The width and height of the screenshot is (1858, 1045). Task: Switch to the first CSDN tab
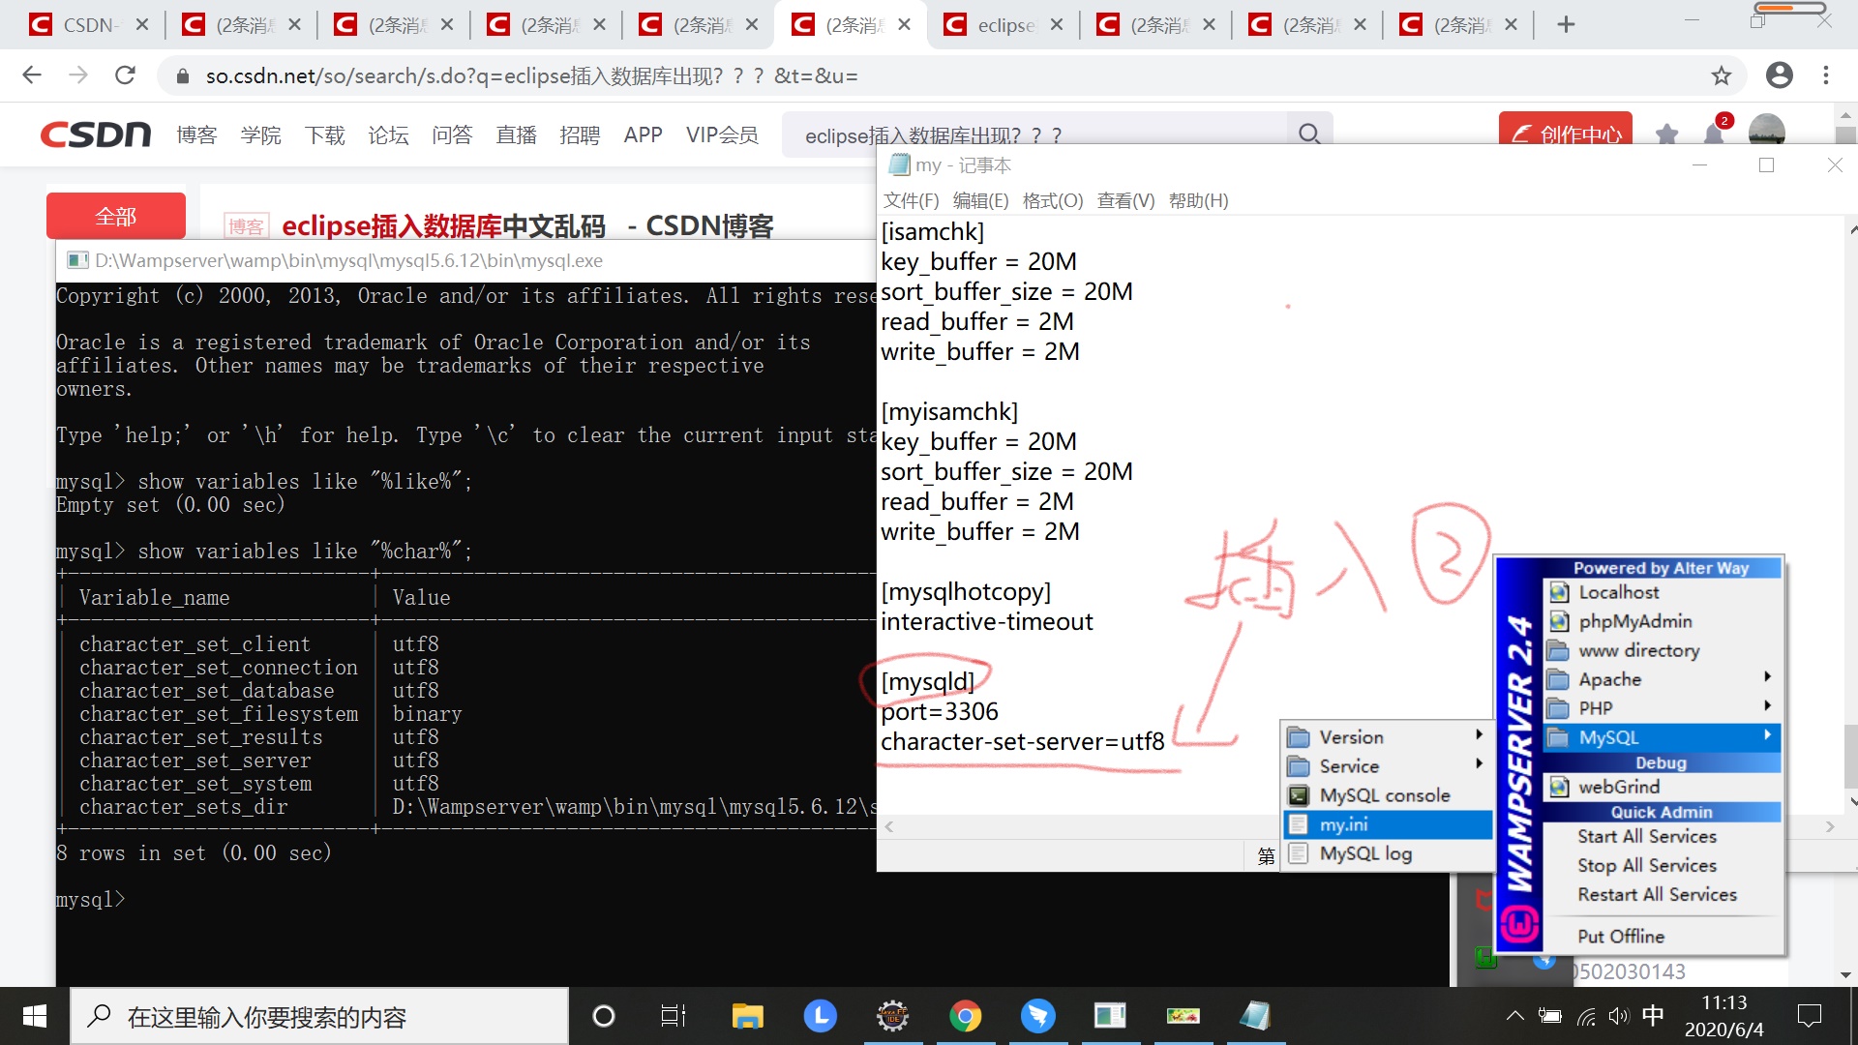tap(88, 25)
